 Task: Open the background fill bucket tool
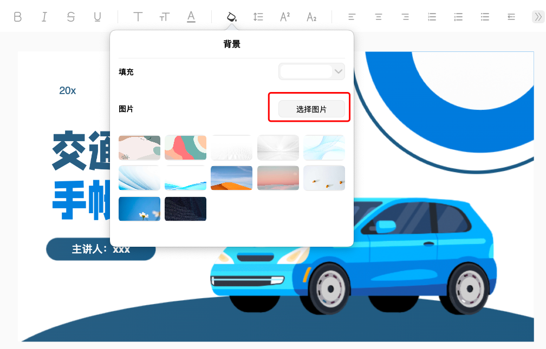tap(231, 16)
